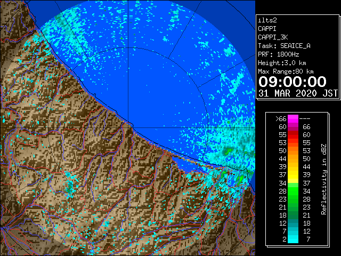Image resolution: width=341 pixels, height=256 pixels.
Task: Click the radar center crosshair point
Action: click(128, 128)
